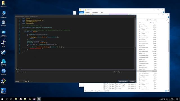This screenshot has width=180, height=101.
Task: Show hidden tray icons chevron
Action: tap(160, 99)
